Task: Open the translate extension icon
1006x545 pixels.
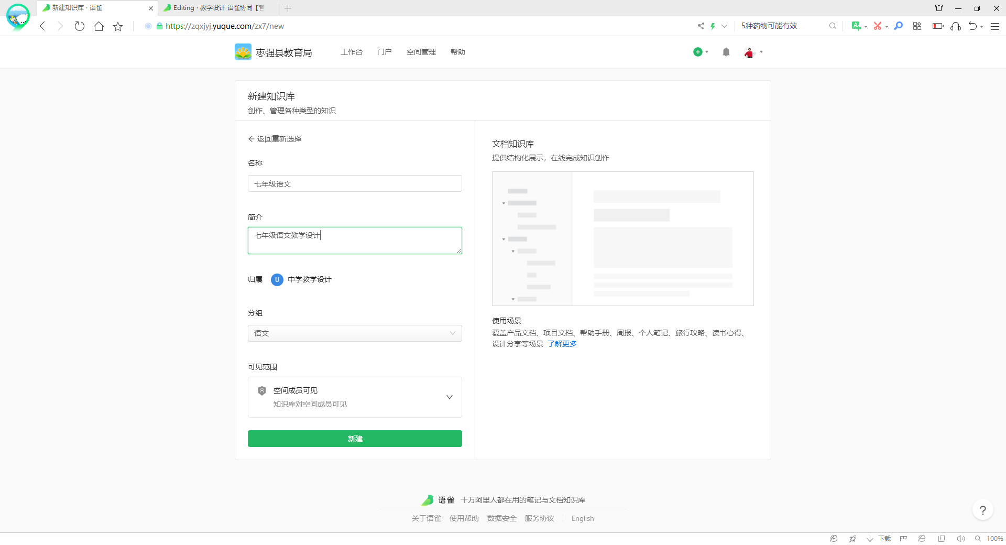Action: [x=856, y=26]
